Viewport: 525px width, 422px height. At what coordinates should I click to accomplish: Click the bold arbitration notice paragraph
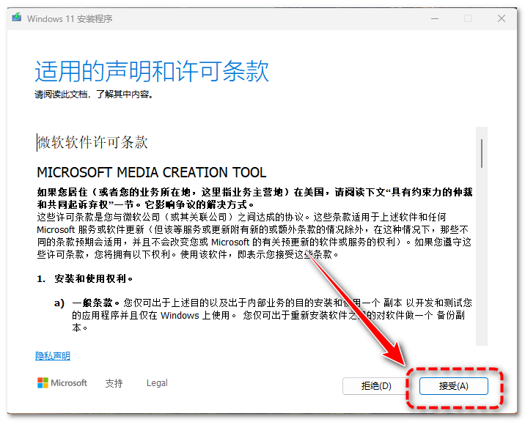pos(254,198)
